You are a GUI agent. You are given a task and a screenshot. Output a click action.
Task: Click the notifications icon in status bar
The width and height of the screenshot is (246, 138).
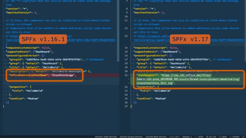tap(244, 136)
